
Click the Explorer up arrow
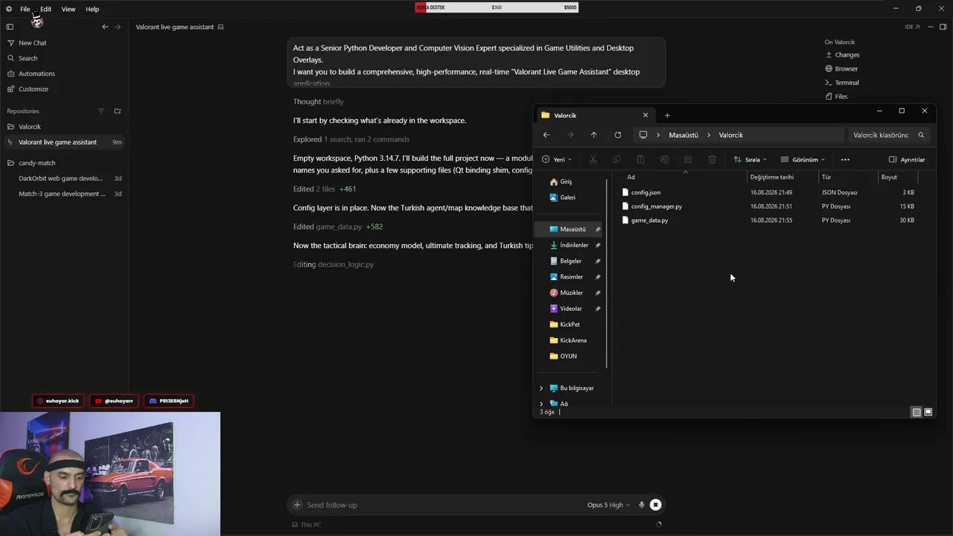593,135
